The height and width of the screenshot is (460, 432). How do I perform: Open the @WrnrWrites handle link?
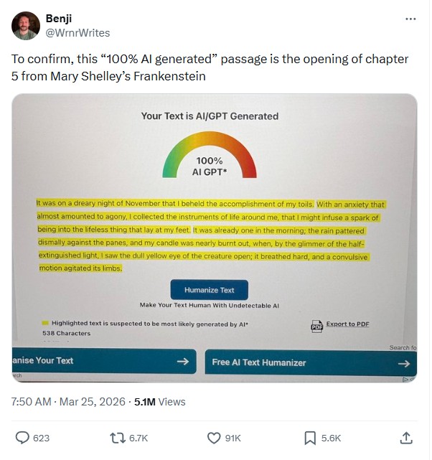pos(78,33)
